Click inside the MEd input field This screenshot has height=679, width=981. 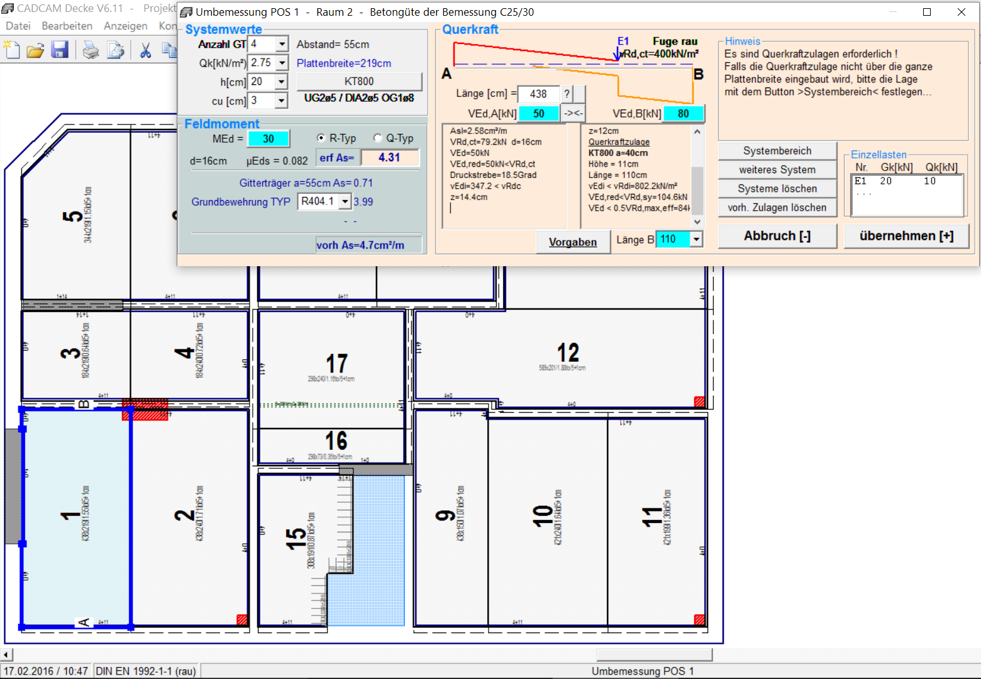click(x=269, y=138)
